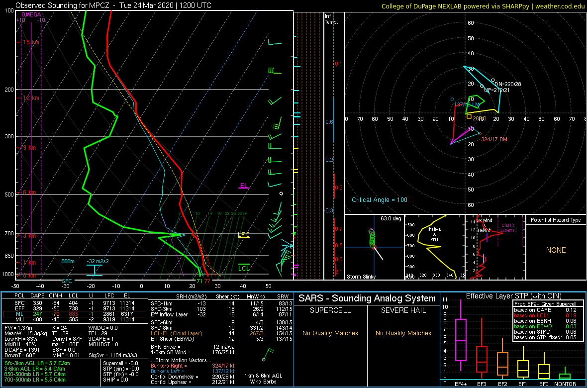Click the orange mean wind square on hodograph
This screenshot has height=388, width=587.
tap(469, 116)
